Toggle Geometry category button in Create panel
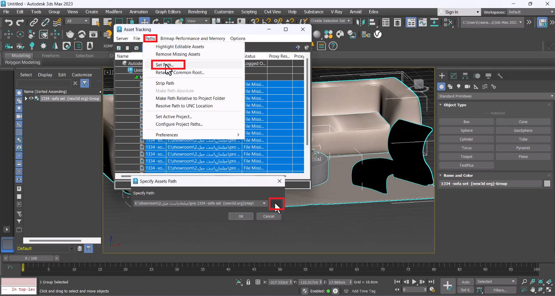The width and height of the screenshot is (555, 296). pyautogui.click(x=441, y=87)
